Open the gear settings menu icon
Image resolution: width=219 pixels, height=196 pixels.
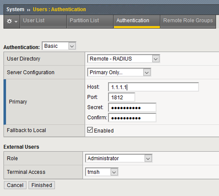coord(9,22)
